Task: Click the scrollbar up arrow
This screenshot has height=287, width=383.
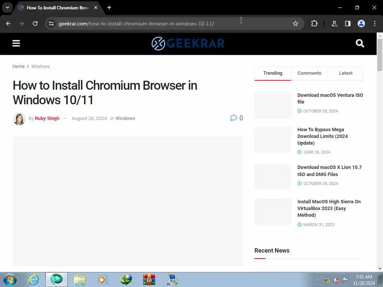Action: coord(380,36)
